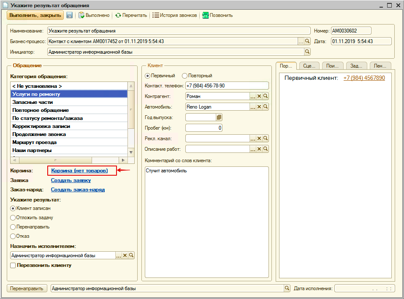This screenshot has width=404, height=299.
Task: Clear the Назначить исполнителем field
Action: 125,256
